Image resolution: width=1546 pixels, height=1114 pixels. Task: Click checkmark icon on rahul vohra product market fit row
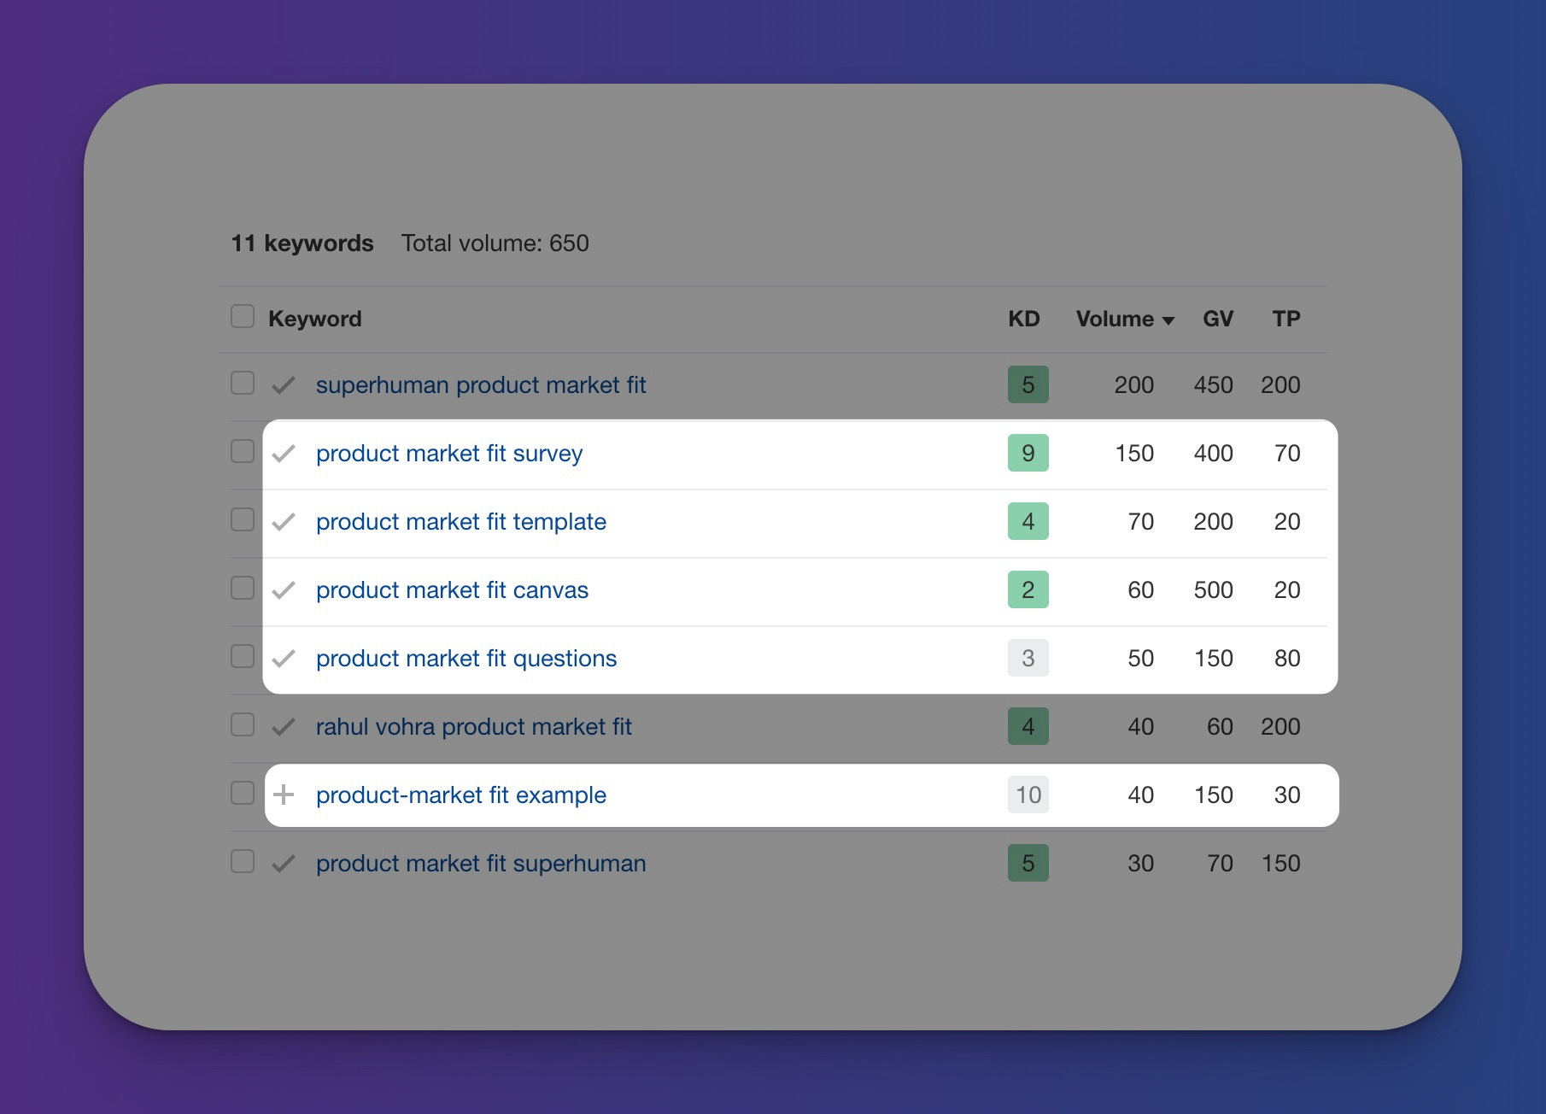coord(284,727)
